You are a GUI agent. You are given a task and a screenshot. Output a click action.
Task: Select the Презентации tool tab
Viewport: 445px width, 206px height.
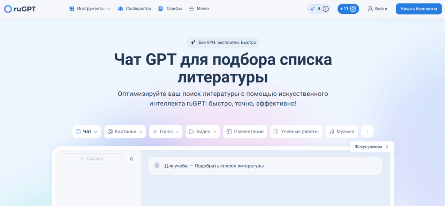tap(245, 131)
